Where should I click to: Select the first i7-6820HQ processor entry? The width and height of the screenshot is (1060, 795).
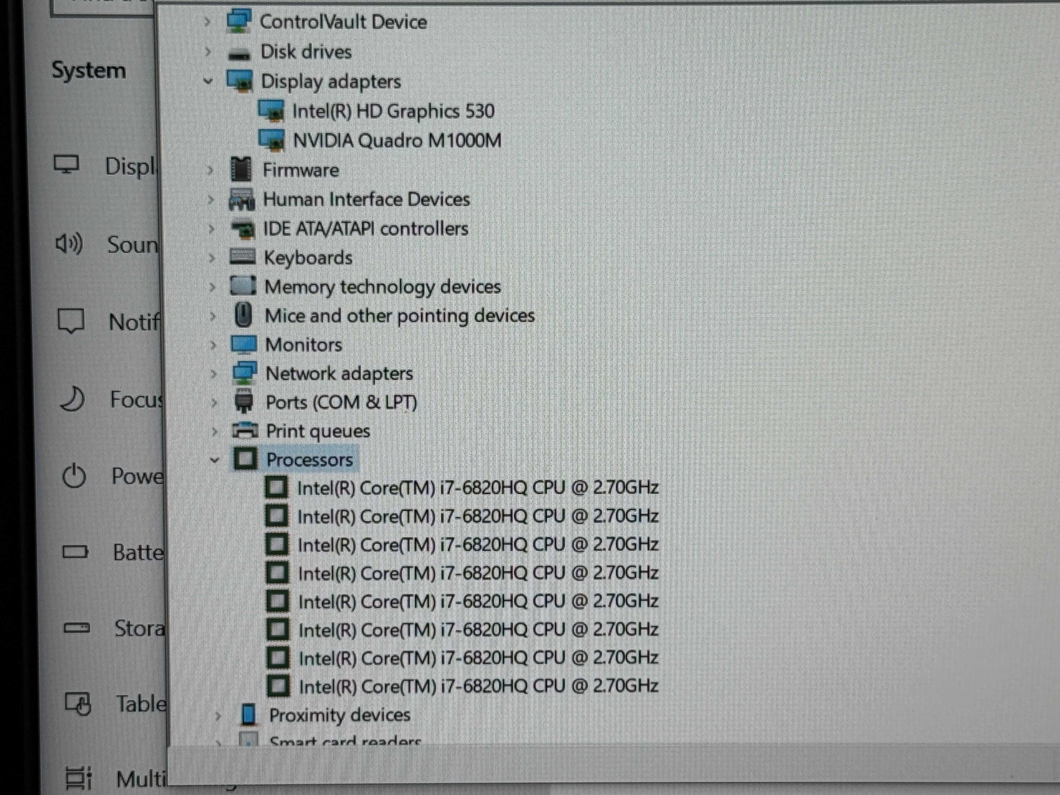(x=478, y=487)
